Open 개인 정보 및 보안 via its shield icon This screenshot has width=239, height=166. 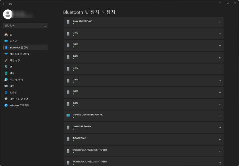coord(6,99)
